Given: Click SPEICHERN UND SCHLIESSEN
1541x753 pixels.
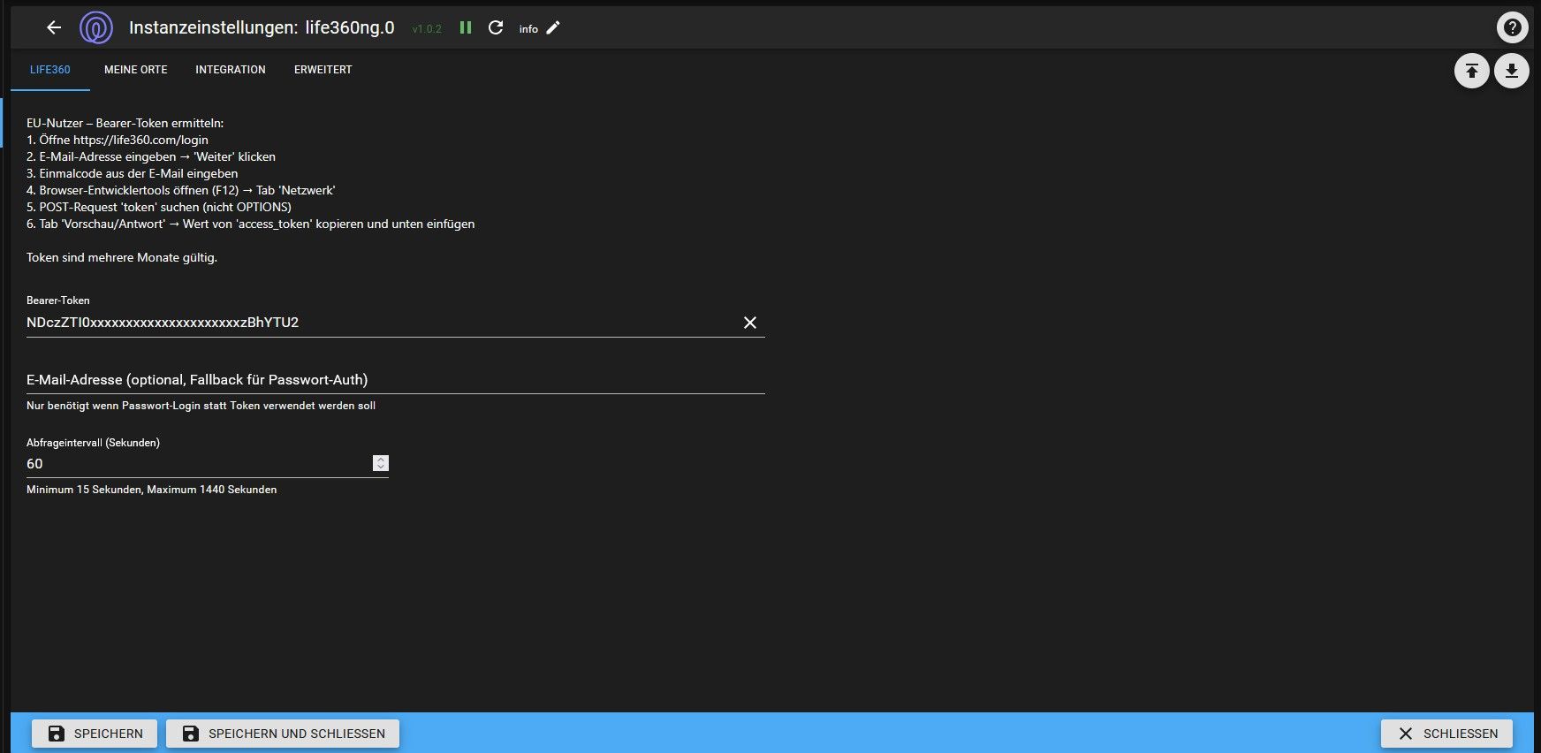Looking at the screenshot, I should (x=283, y=734).
